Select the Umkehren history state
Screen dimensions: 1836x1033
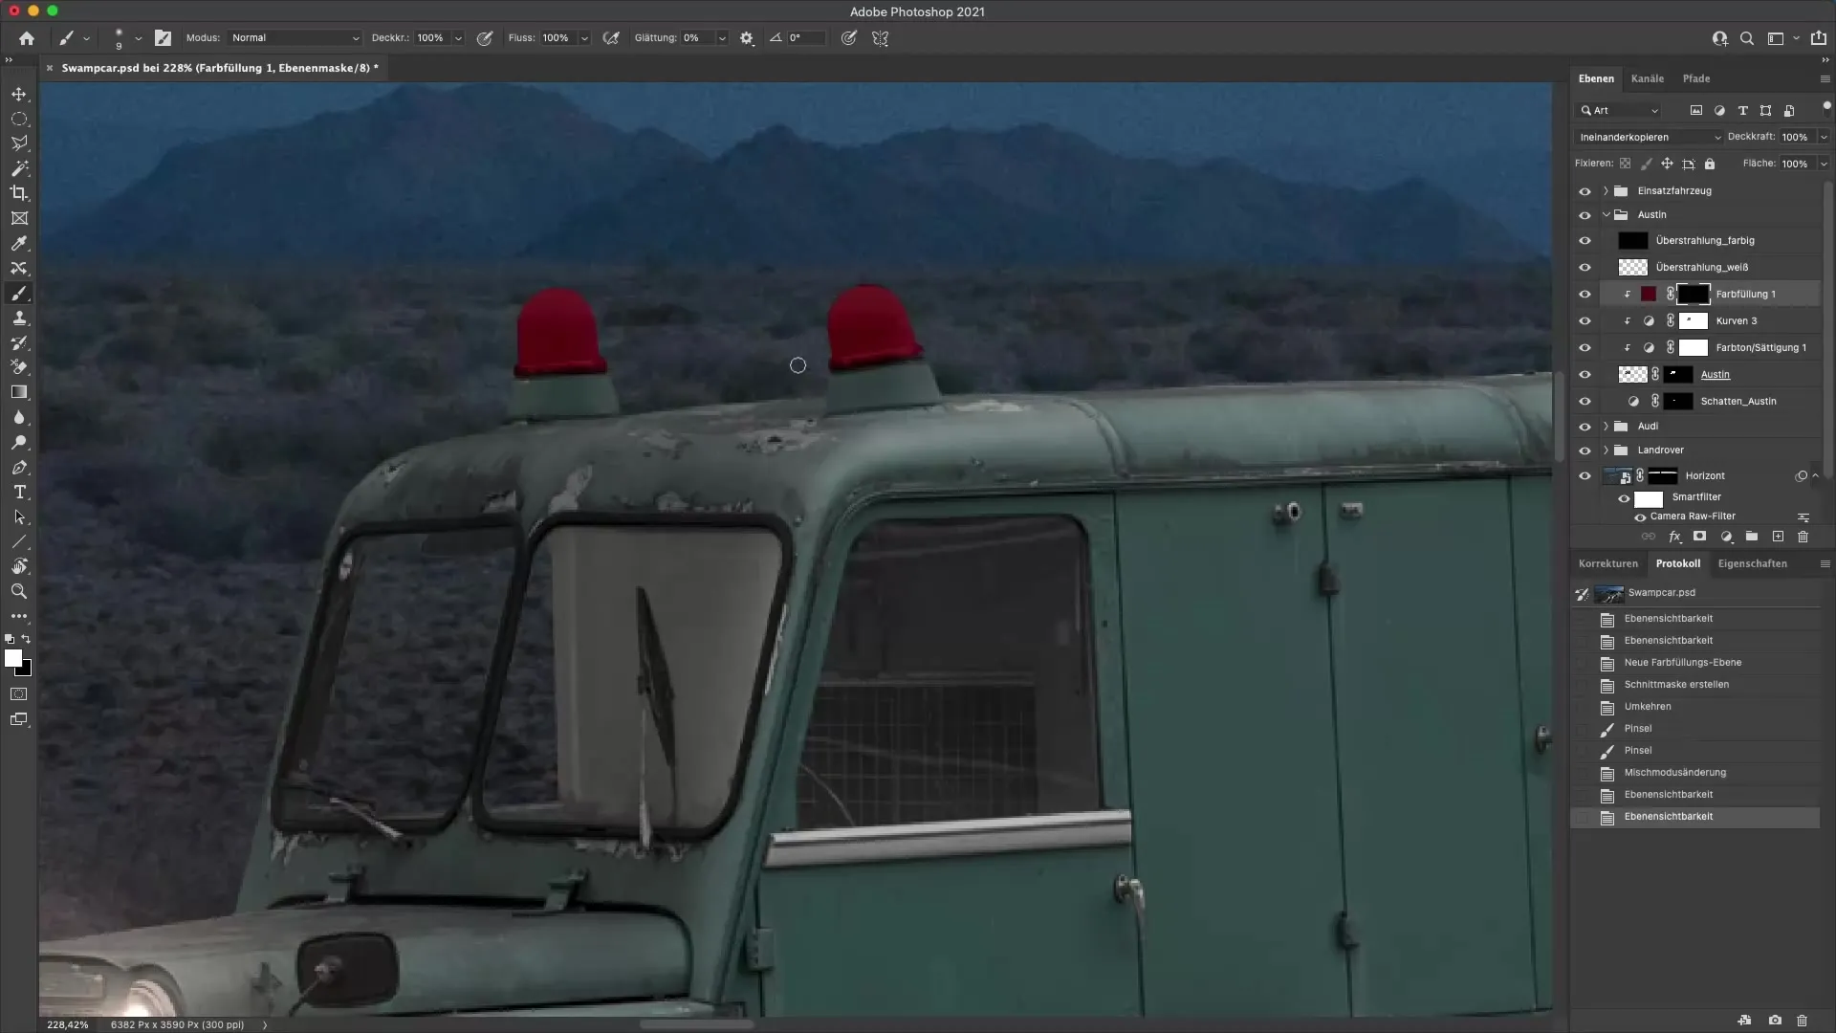1647,707
